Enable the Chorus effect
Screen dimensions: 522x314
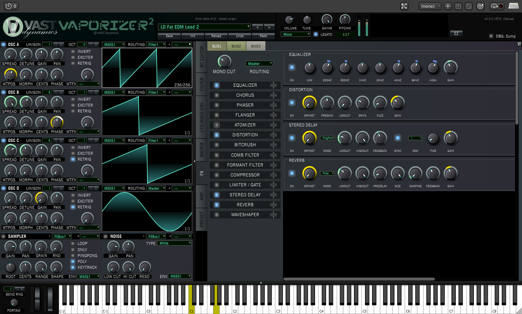(x=217, y=95)
